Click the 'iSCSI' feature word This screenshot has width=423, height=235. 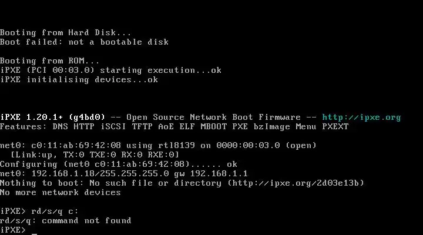[x=113, y=127]
